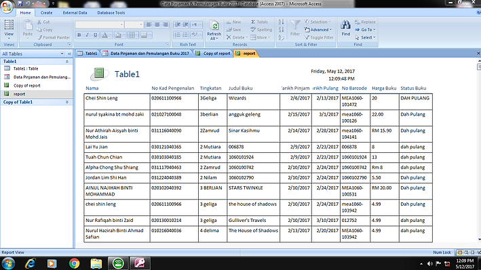The width and height of the screenshot is (481, 270).
Task: Open the External Data ribbon tab
Action: pos(75,13)
